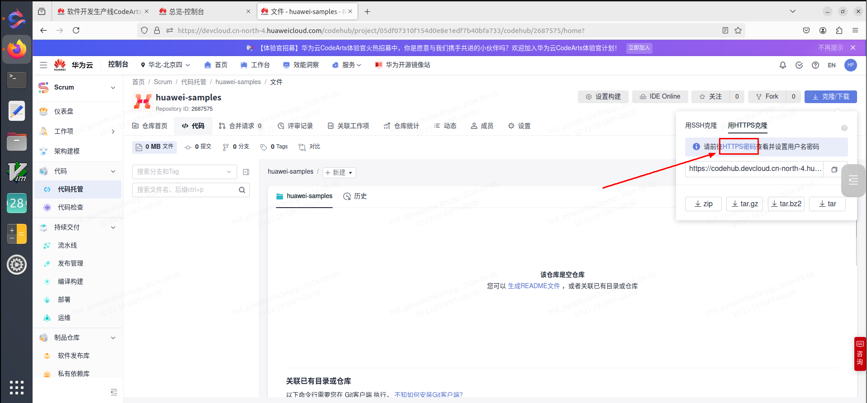
Task: Click the 生成README文件 link
Action: pyautogui.click(x=534, y=286)
